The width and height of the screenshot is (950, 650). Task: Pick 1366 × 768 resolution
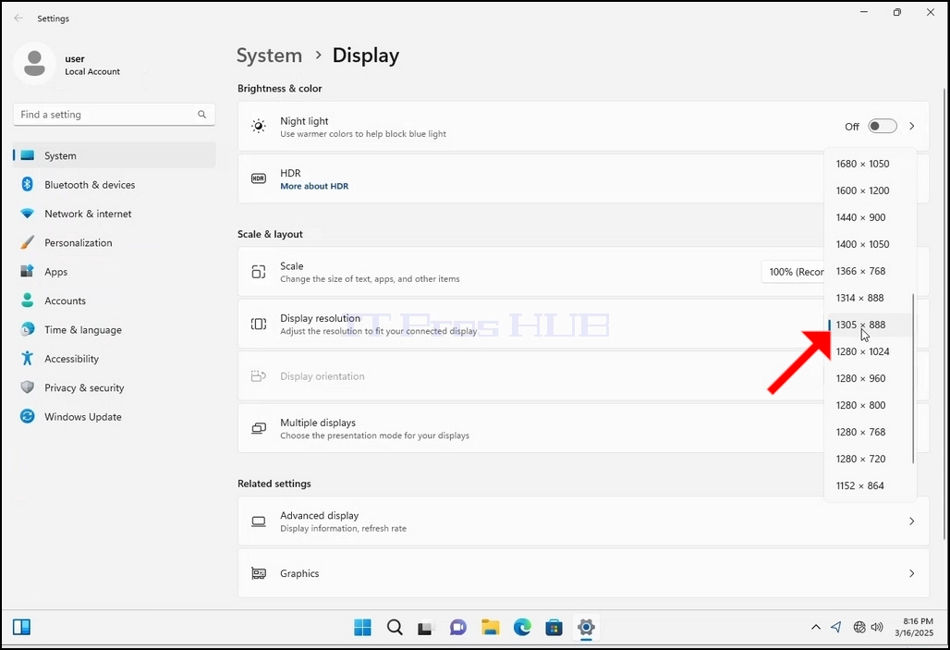tap(870, 271)
